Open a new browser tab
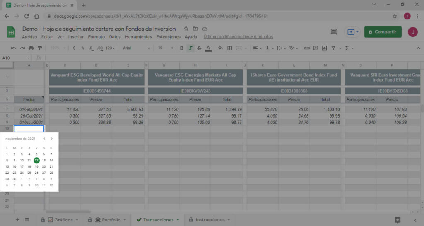 (x=84, y=5)
